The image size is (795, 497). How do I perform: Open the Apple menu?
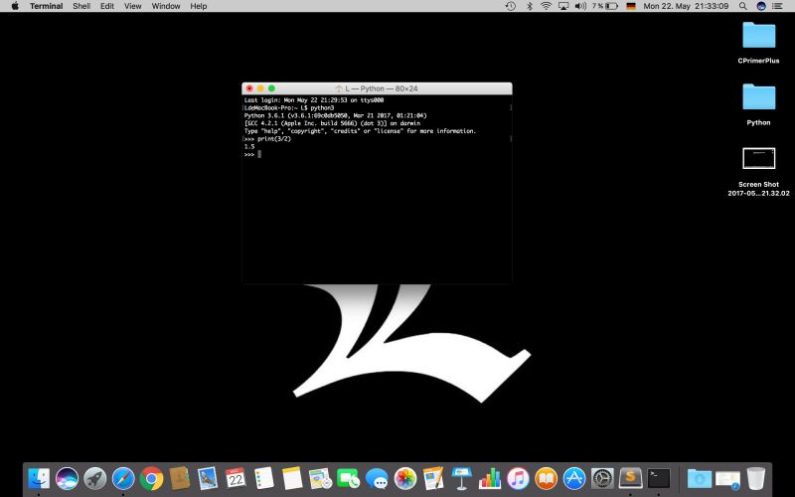coord(15,6)
